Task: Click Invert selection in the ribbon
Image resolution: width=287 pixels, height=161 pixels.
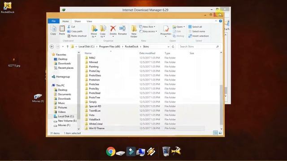Action: 199,36
